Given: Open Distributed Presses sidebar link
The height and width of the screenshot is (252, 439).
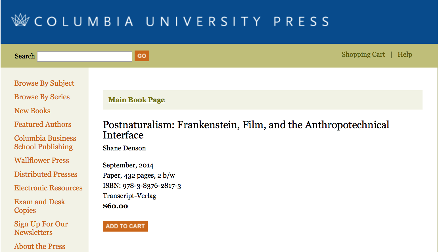Looking at the screenshot, I should pyautogui.click(x=46, y=174).
